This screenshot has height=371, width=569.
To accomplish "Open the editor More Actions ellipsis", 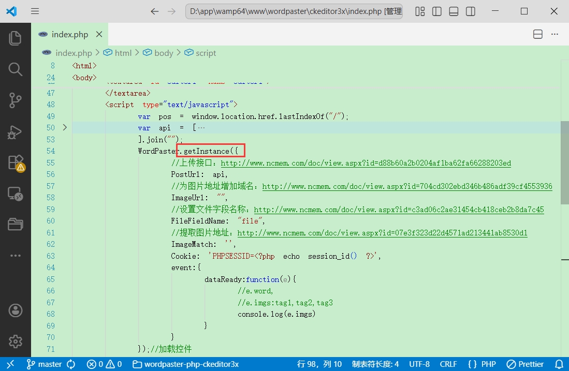I will pos(555,34).
